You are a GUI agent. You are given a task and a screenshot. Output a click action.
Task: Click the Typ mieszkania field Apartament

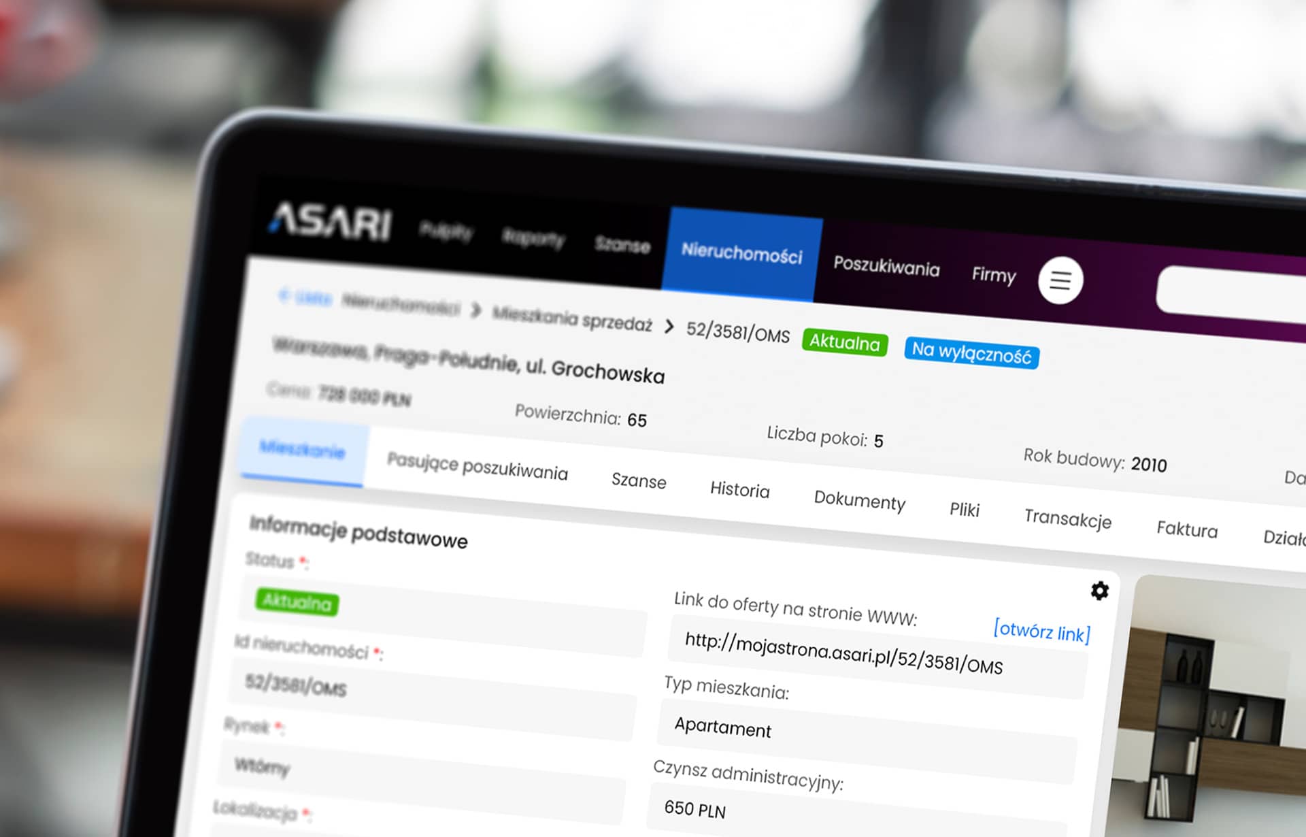867,742
